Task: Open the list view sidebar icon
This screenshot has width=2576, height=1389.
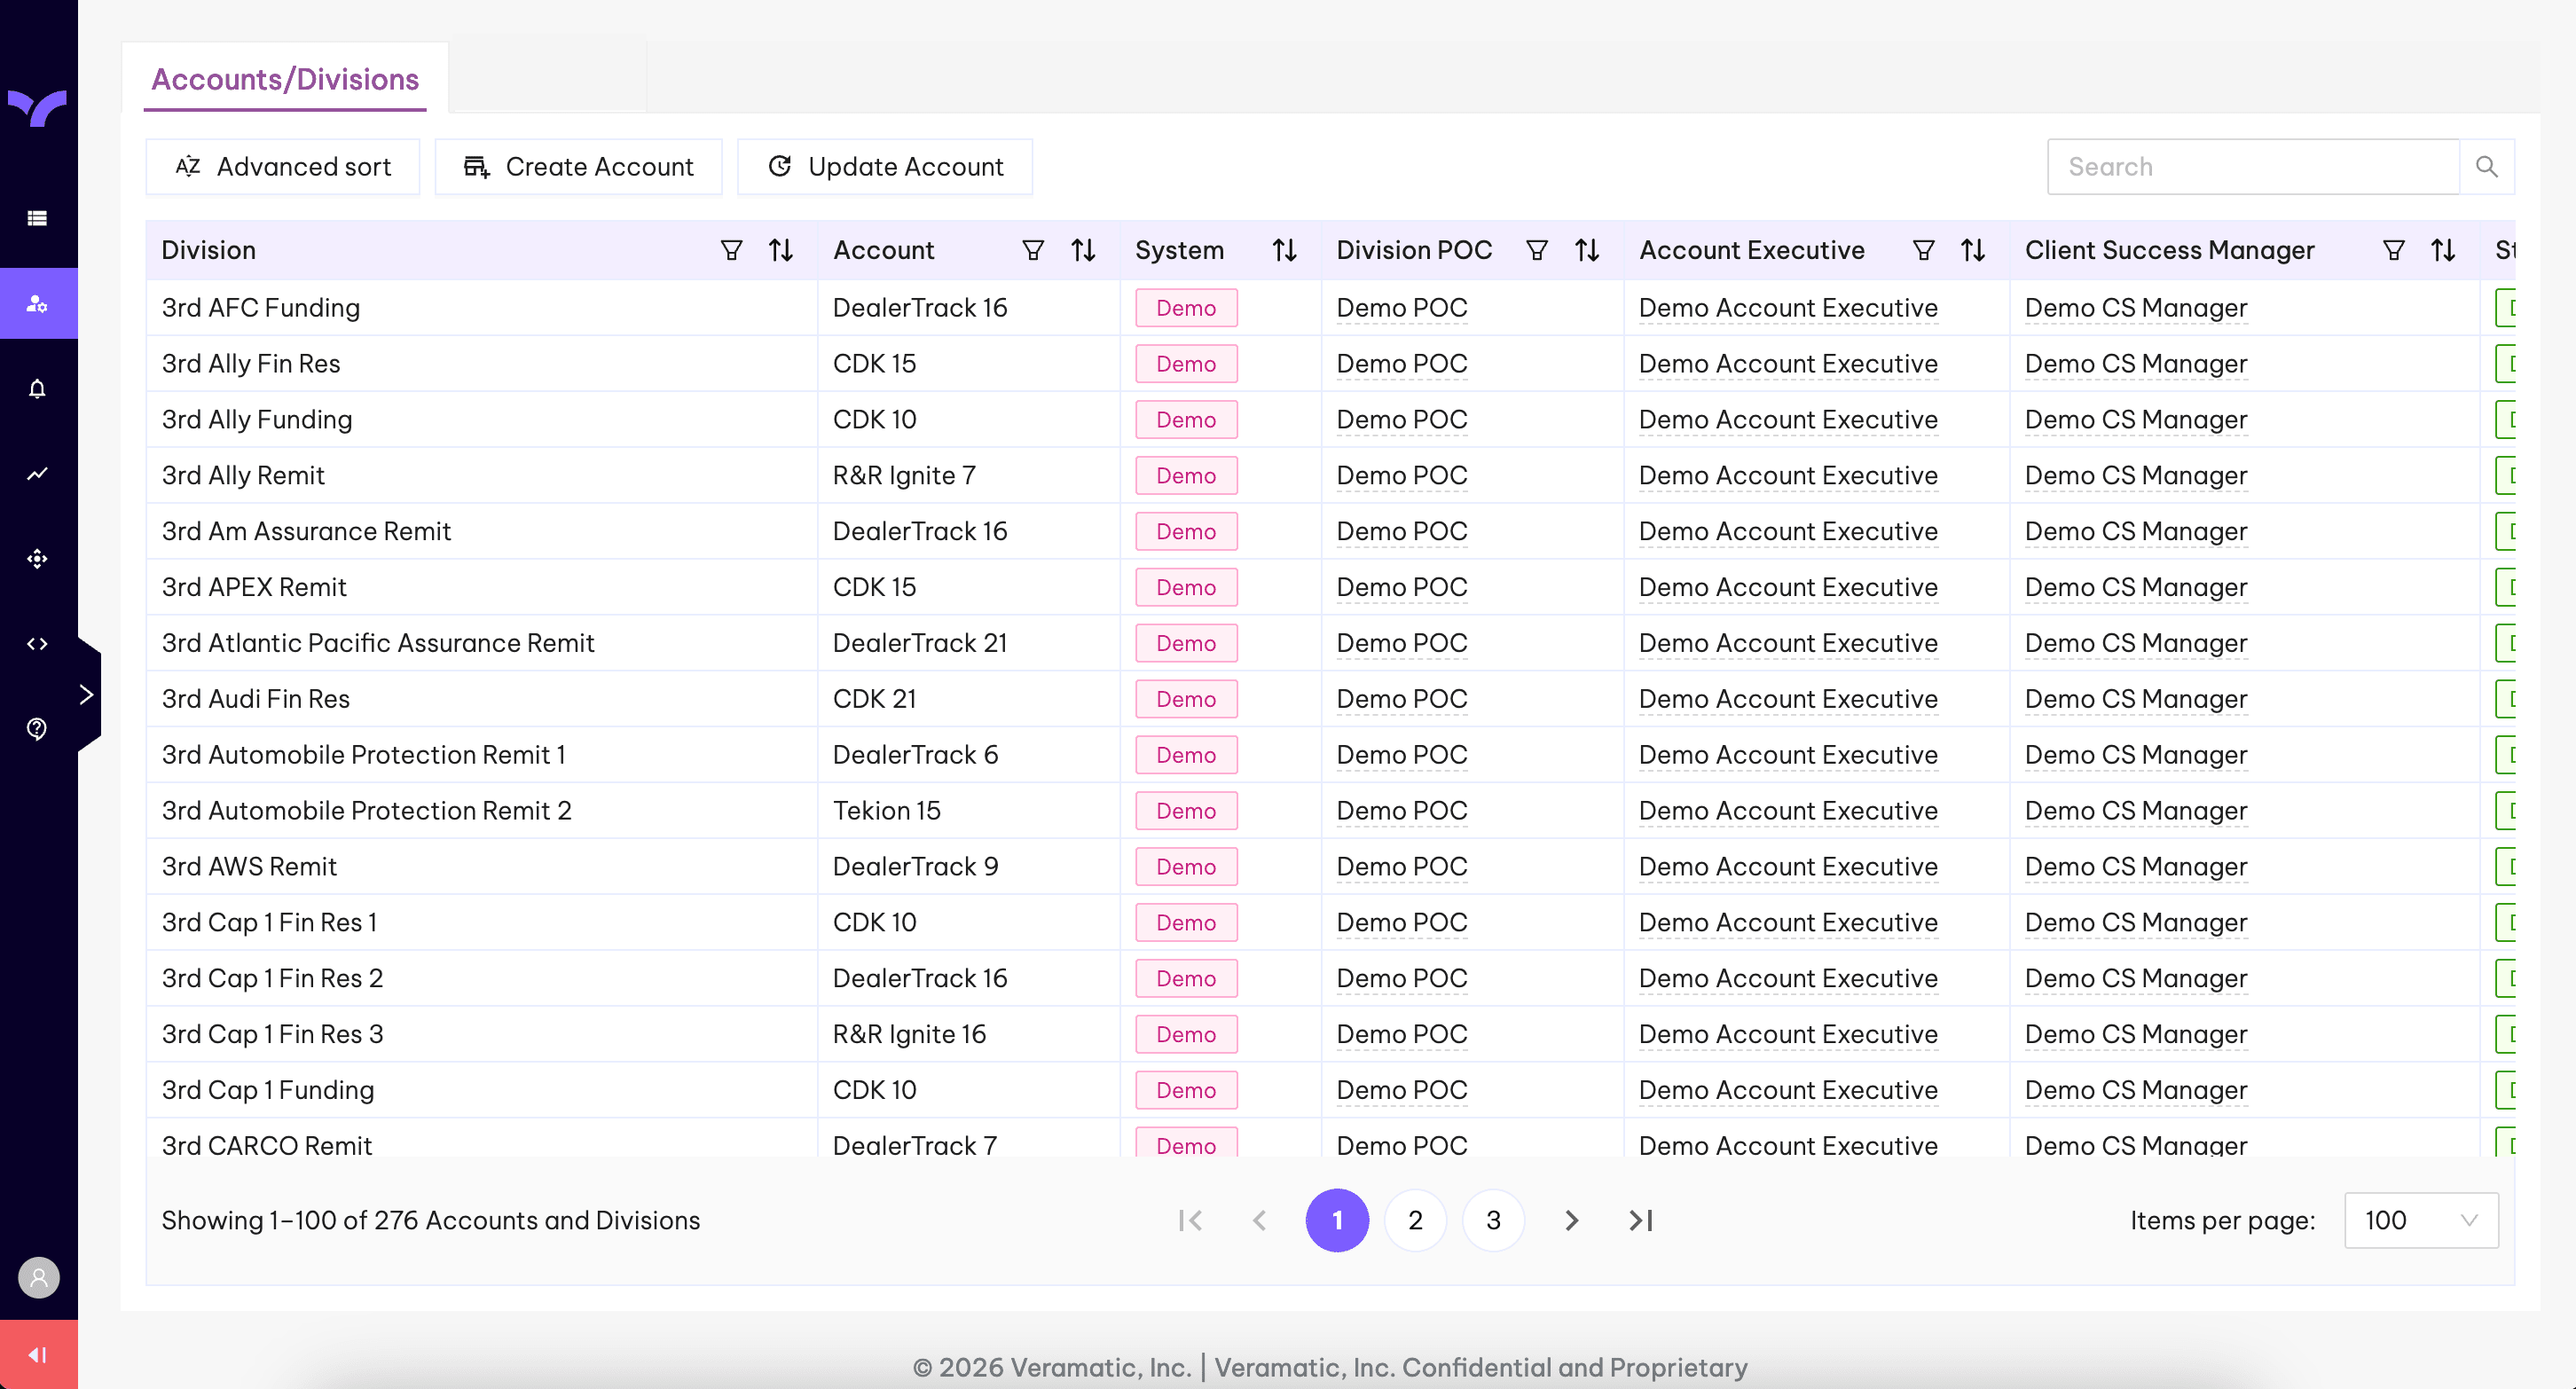Action: pyautogui.click(x=37, y=218)
